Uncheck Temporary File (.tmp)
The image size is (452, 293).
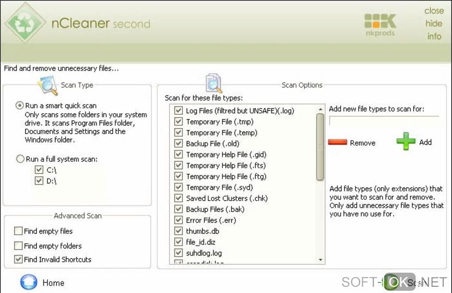pos(179,122)
